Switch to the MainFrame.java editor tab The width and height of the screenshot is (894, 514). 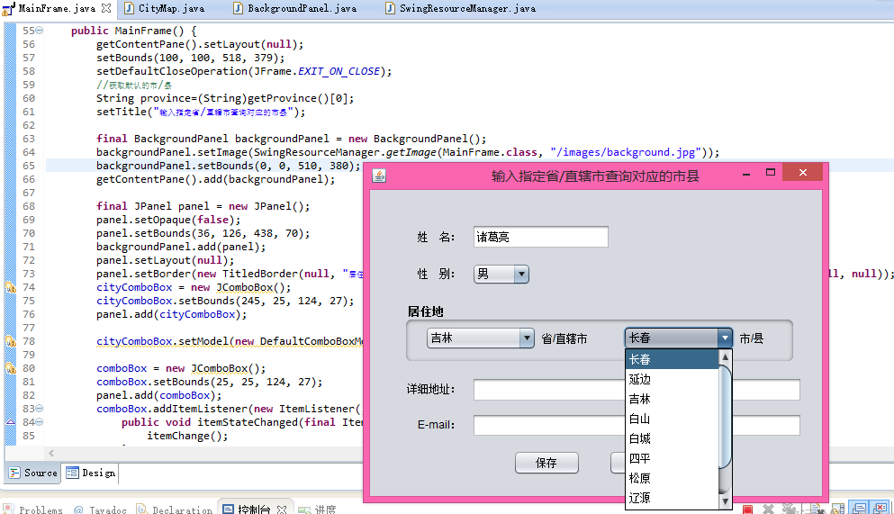click(x=57, y=8)
